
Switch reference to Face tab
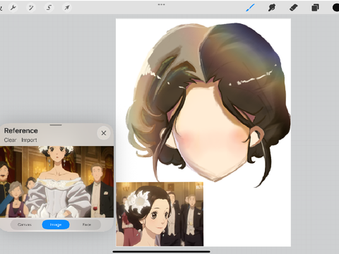(87, 224)
